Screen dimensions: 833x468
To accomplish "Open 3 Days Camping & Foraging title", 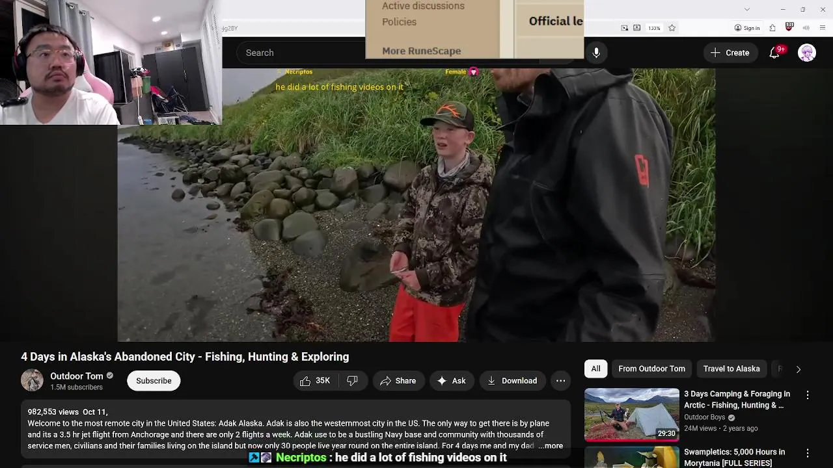I will tap(737, 399).
